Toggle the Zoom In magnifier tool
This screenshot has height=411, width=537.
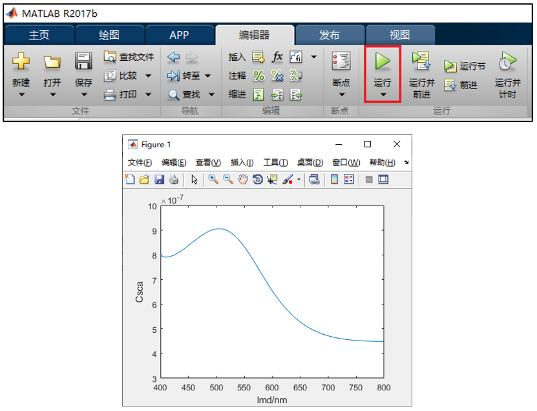click(x=213, y=180)
